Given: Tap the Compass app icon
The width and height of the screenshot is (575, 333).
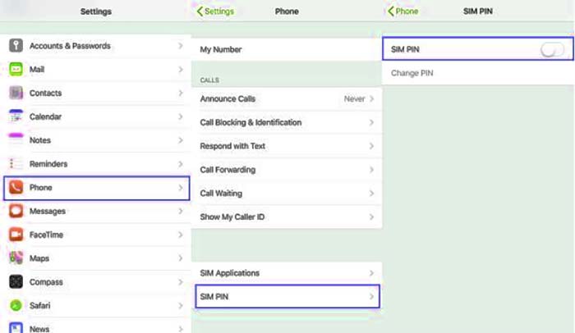Looking at the screenshot, I should (16, 281).
